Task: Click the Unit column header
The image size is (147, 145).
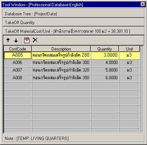Action: (x=129, y=49)
